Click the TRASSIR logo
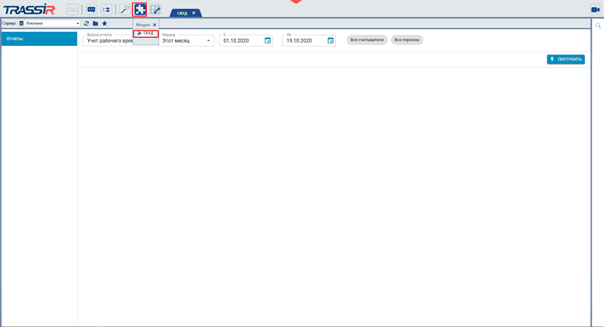This screenshot has height=327, width=604. pos(29,10)
